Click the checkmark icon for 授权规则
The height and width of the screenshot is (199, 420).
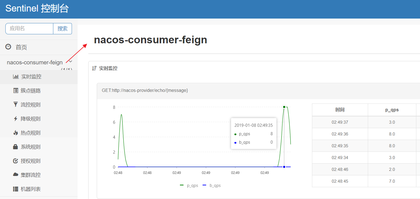16,161
